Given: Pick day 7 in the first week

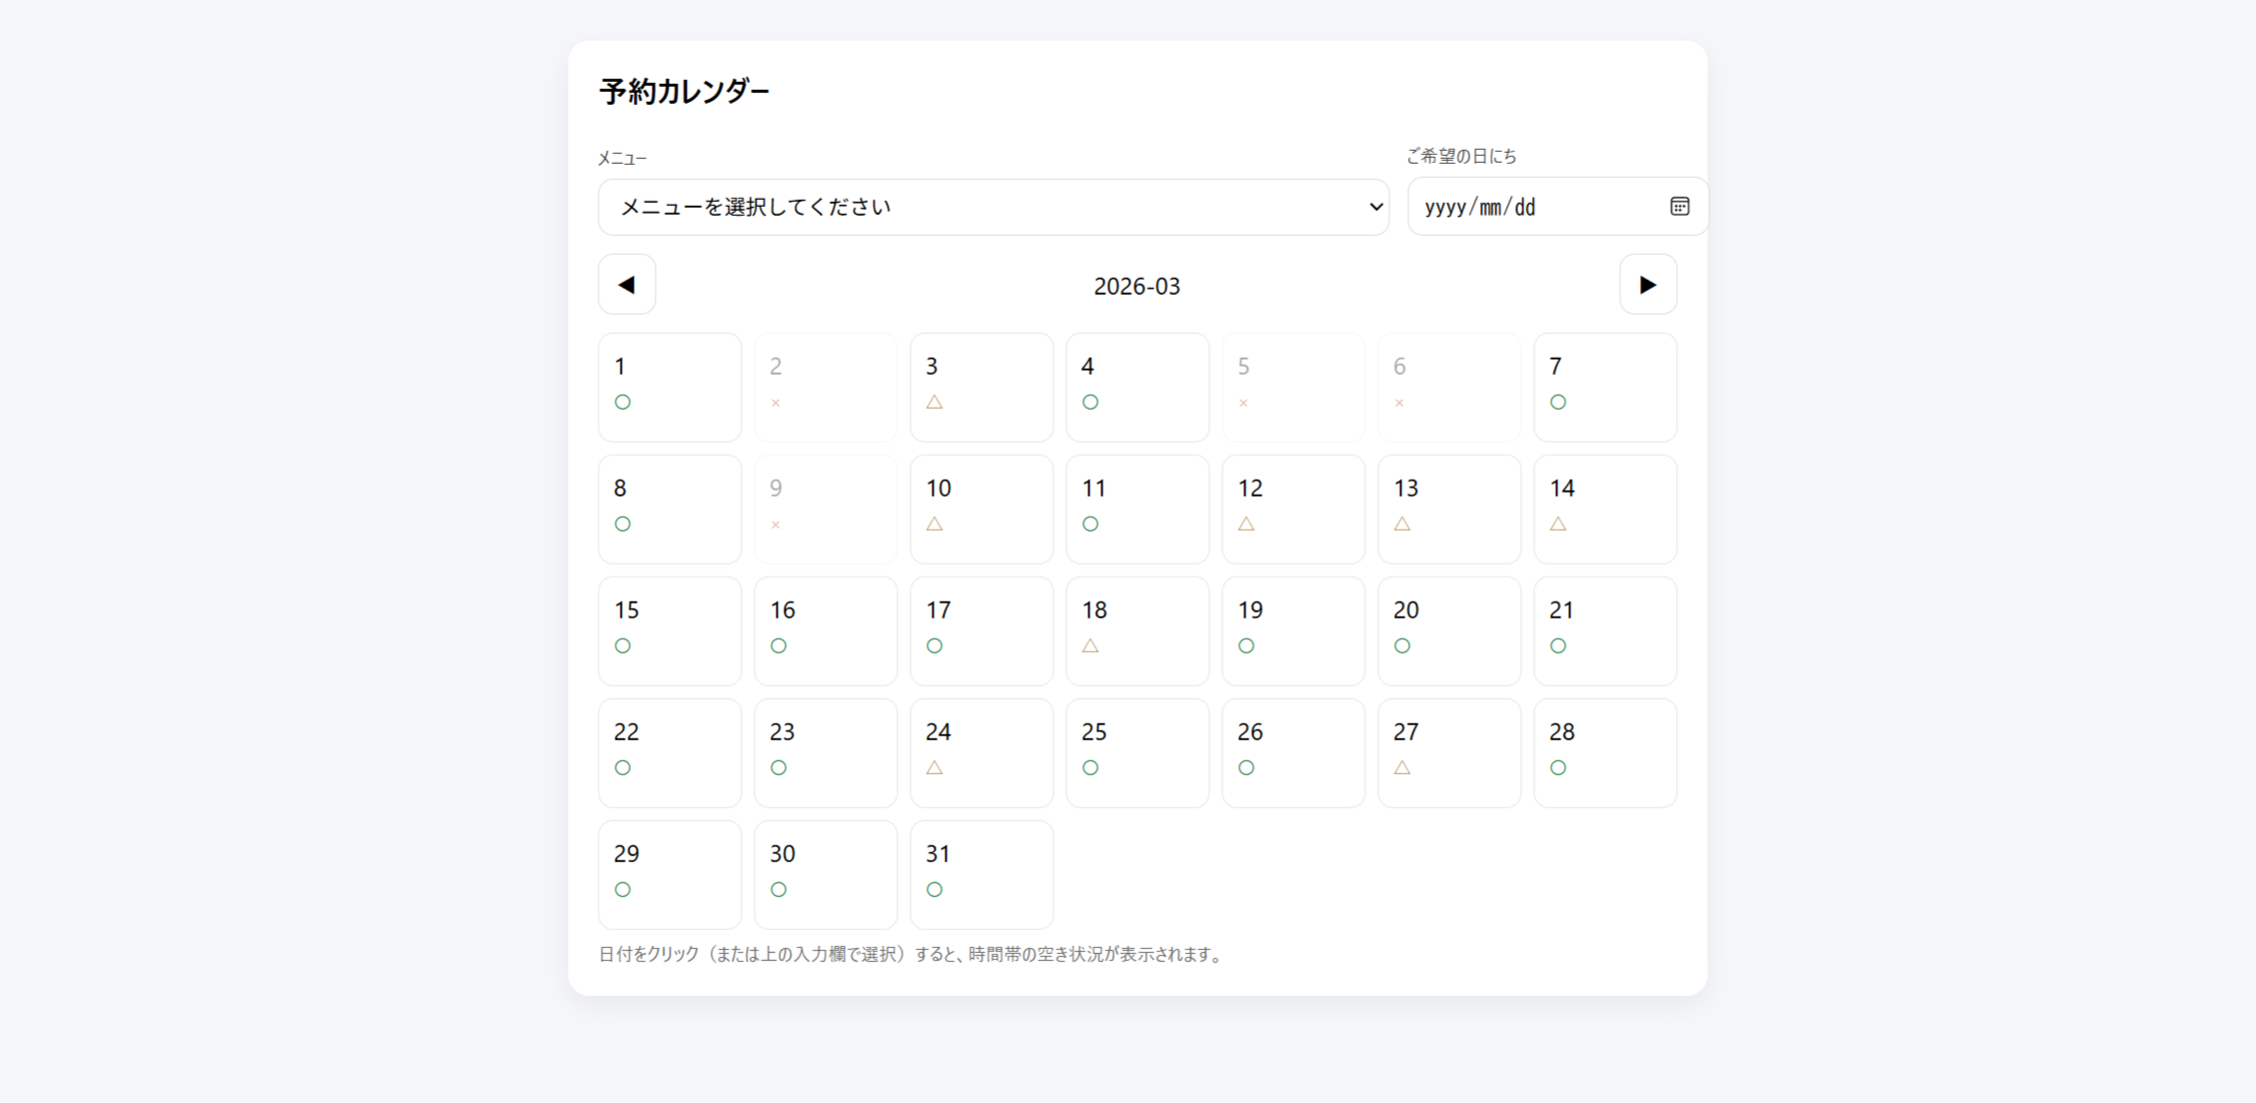Looking at the screenshot, I should click(x=1605, y=388).
